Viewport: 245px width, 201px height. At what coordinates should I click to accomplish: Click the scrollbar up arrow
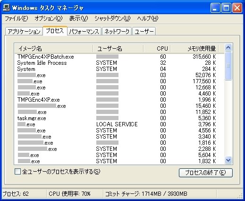(x=228, y=47)
